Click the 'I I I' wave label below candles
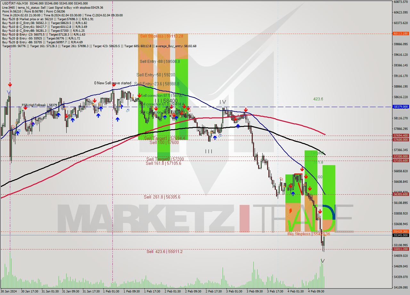This screenshot has width=410, height=295. pyautogui.click(x=209, y=151)
